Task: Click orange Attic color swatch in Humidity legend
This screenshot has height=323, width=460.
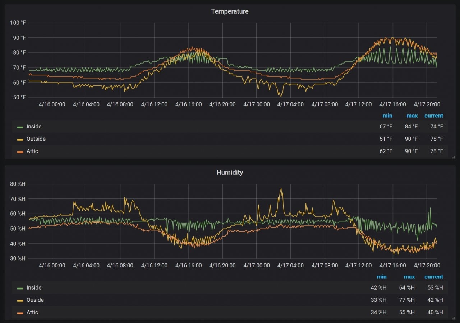Action: (x=20, y=313)
